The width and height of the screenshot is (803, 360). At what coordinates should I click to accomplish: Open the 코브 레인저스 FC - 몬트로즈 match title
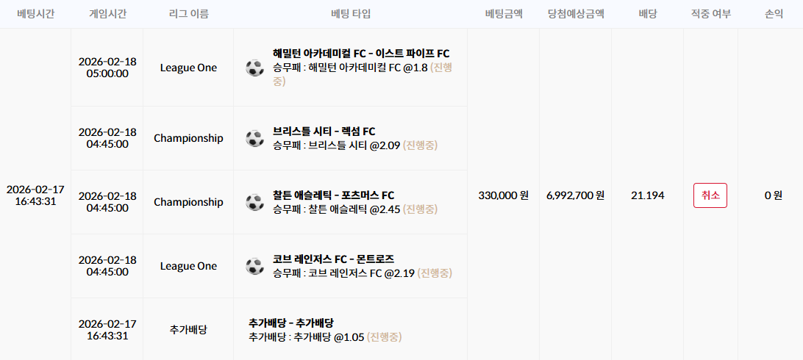pyautogui.click(x=333, y=259)
